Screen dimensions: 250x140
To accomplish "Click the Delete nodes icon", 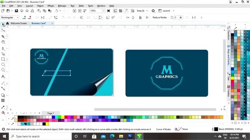I will pyautogui.click(x=30, y=17).
